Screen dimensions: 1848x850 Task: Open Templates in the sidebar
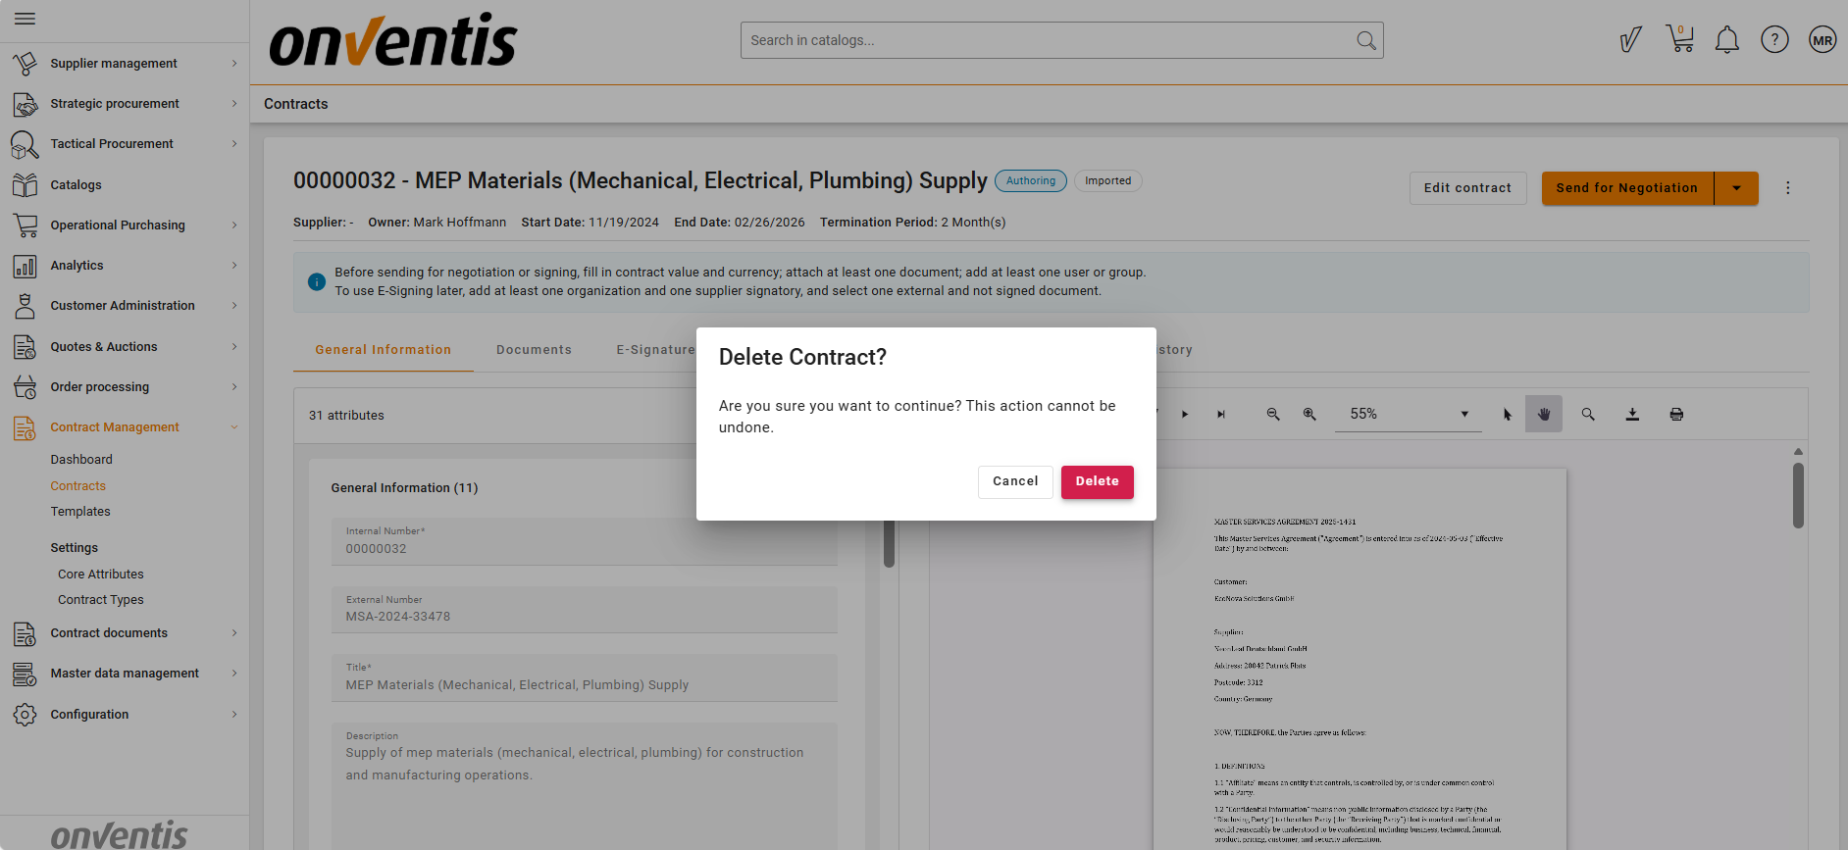pyautogui.click(x=80, y=512)
